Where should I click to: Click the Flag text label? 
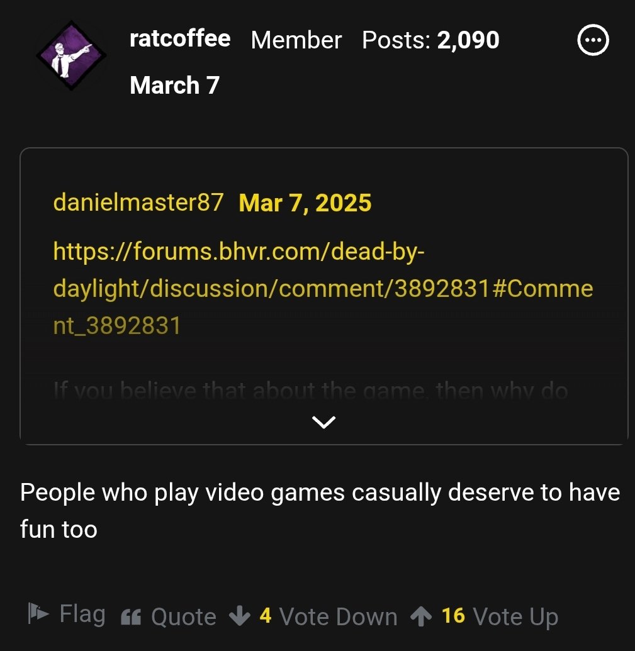pos(82,615)
